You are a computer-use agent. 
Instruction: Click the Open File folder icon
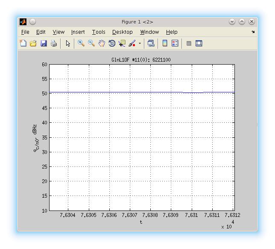tap(33, 43)
